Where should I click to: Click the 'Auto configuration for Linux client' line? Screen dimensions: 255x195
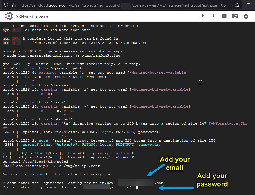58,174
